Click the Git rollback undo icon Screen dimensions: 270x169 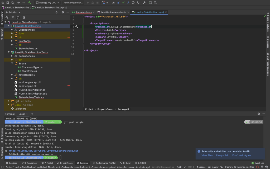pos(138,3)
